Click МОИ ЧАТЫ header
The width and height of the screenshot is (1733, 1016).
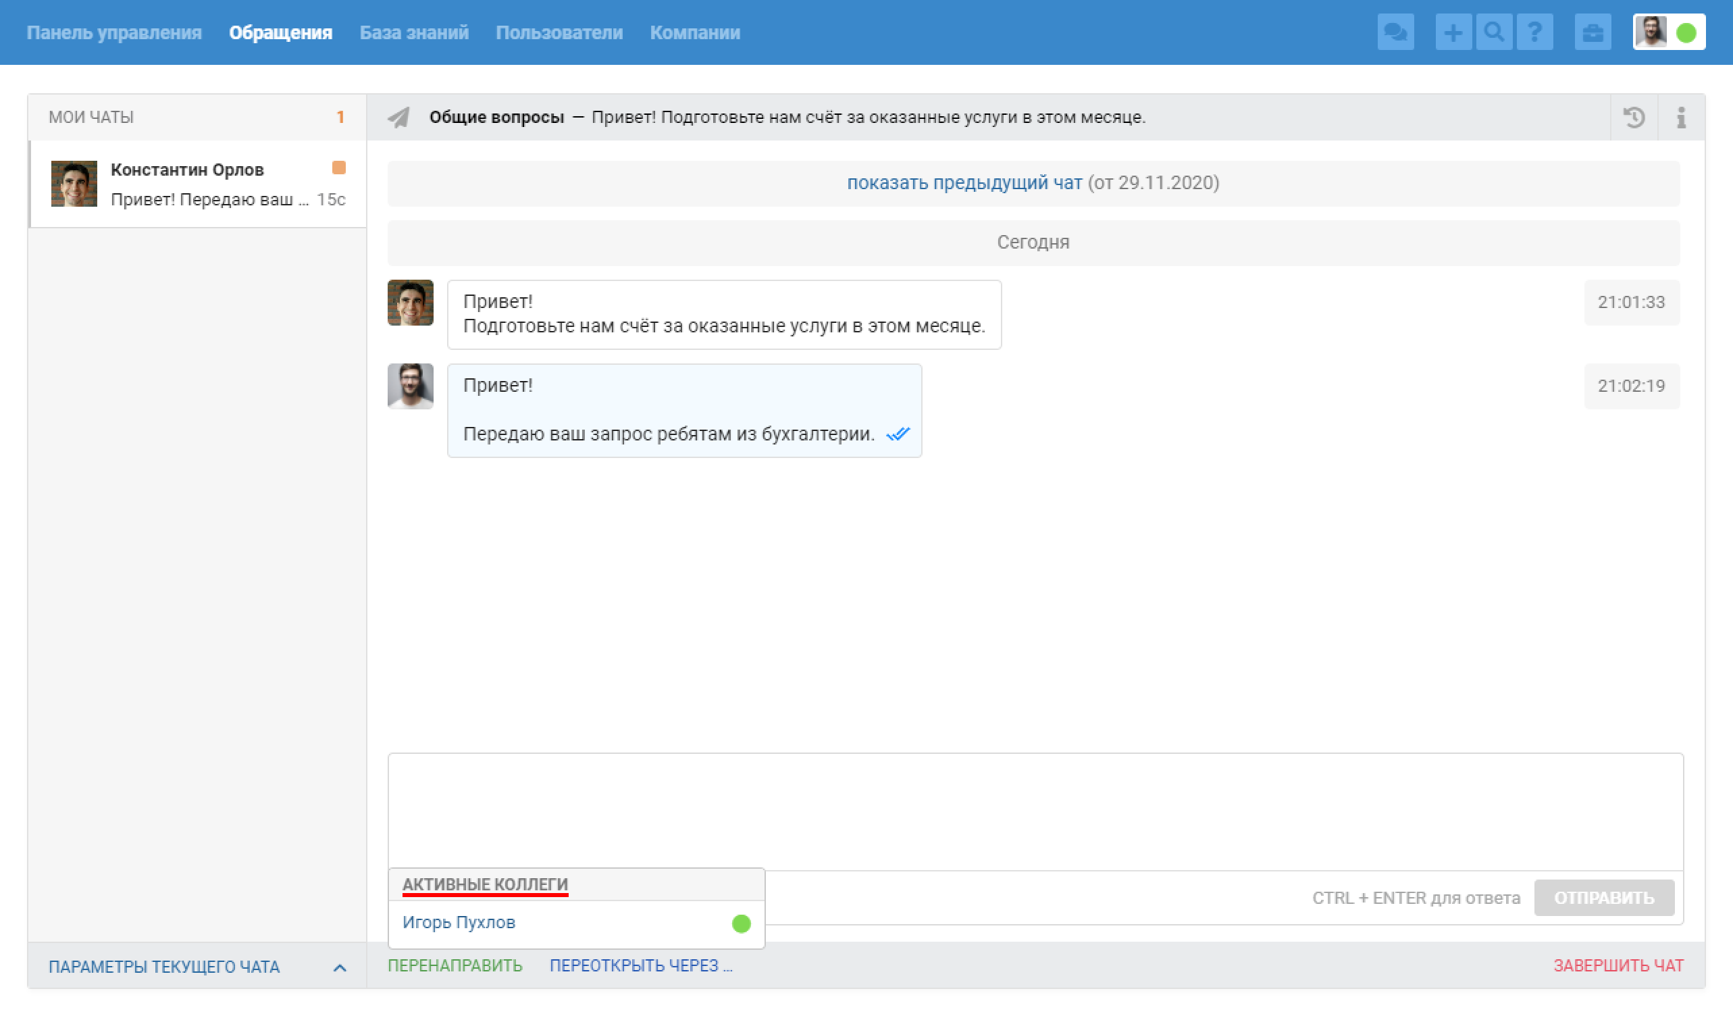(90, 118)
